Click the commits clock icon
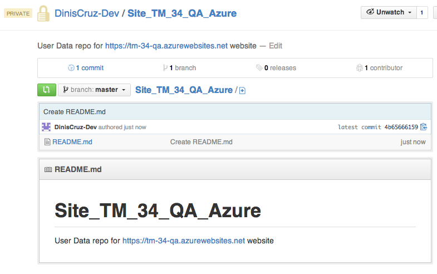 point(71,68)
